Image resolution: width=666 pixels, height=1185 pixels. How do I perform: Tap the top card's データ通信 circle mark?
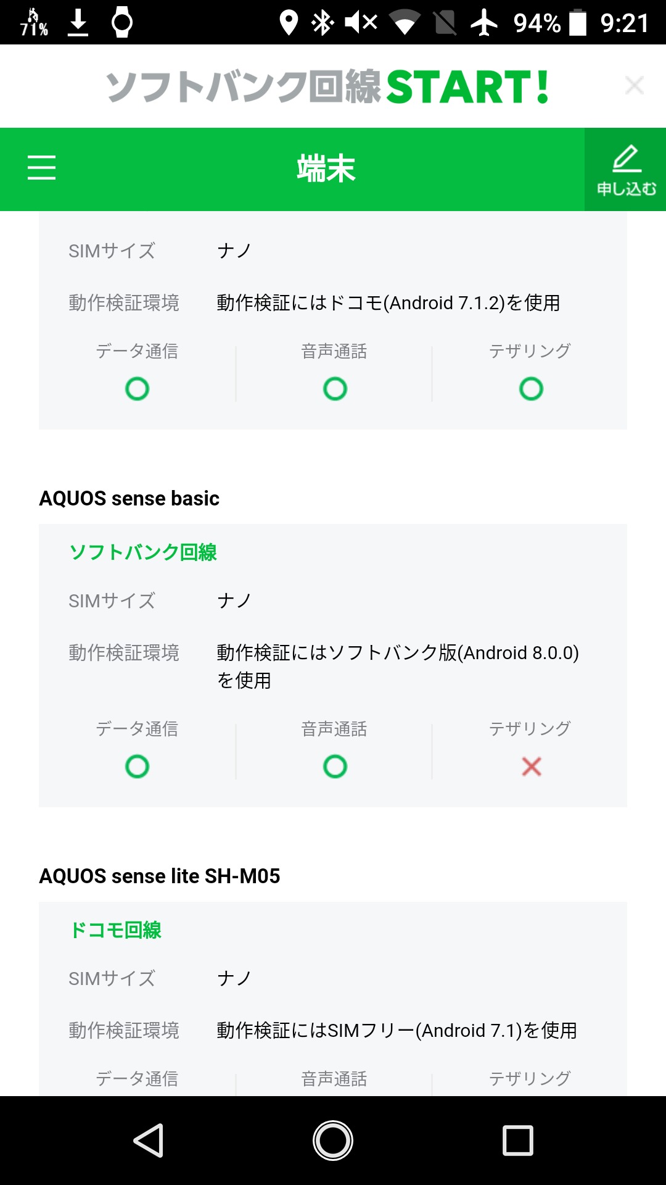coord(137,389)
